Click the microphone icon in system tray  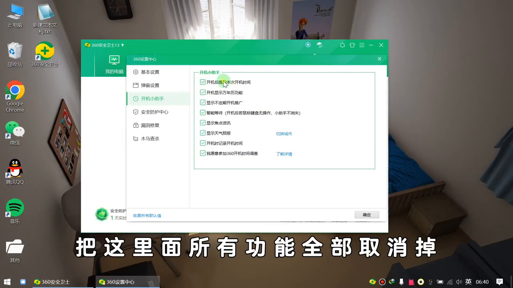402,282
